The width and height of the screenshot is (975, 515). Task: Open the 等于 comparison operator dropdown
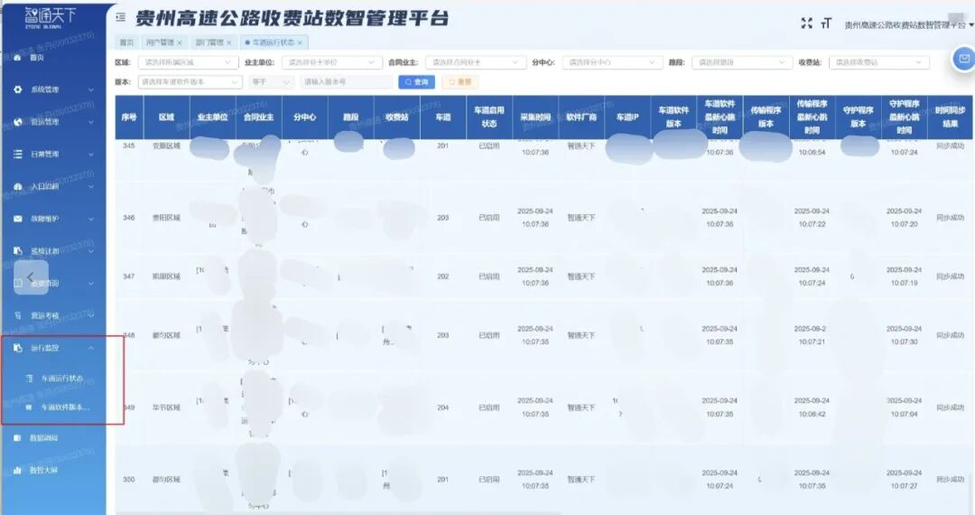click(271, 82)
